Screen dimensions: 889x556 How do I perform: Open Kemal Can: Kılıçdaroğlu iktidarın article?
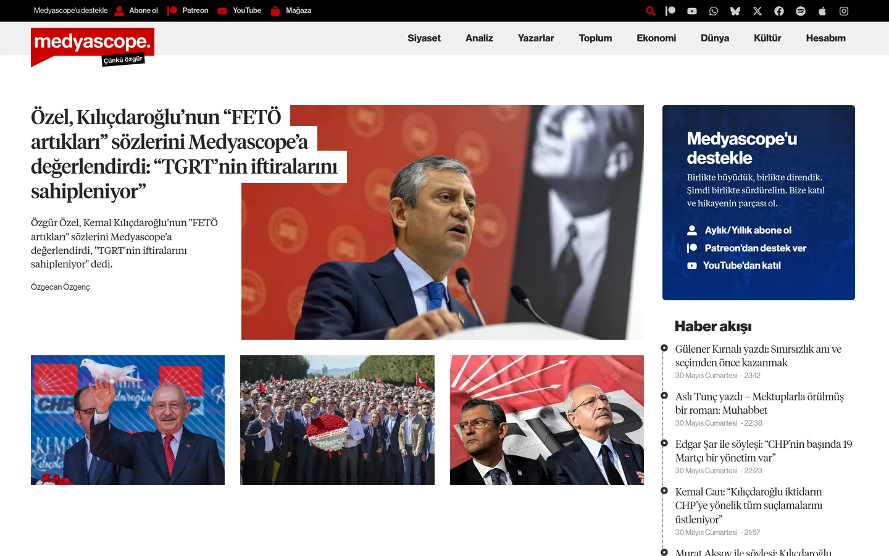pos(749,505)
